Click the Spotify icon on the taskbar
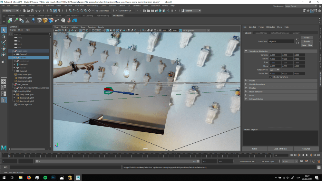Screen dimensions: 322x181 point(45,177)
